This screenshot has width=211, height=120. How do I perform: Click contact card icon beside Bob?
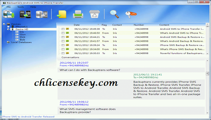click(x=17, y=40)
